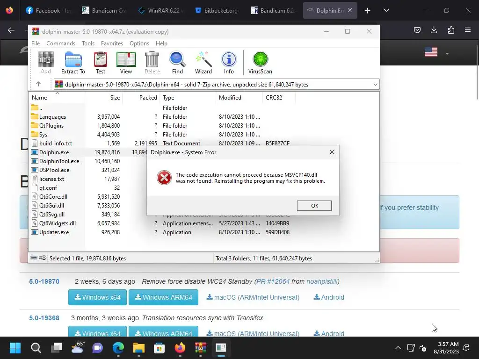Open the WinRAR Help menu
Screen dimensions: 479x359
[161, 43]
